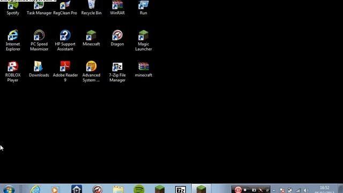Open the network signal tray icon

click(298, 190)
